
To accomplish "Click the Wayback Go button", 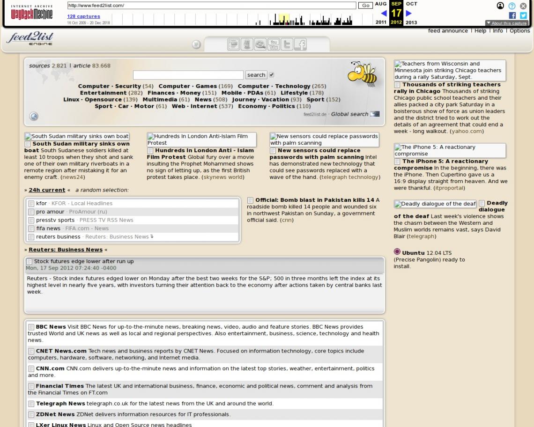I will pos(365,6).
